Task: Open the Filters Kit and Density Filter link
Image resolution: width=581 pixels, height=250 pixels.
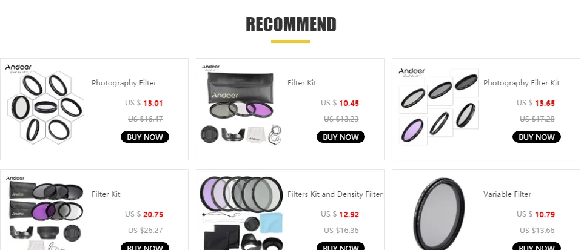Action: coord(335,194)
